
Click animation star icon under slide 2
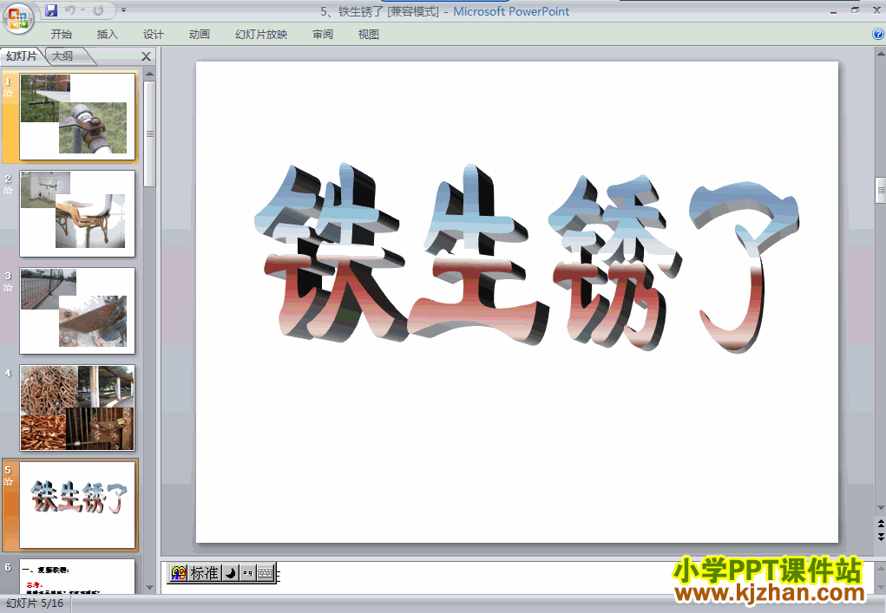(x=8, y=191)
